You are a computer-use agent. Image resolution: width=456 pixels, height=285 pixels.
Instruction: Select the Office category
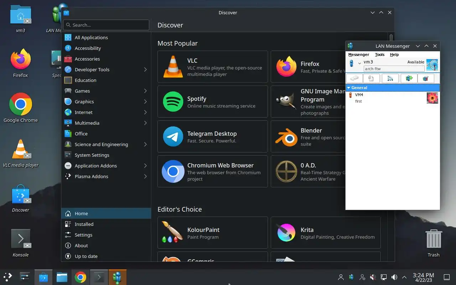click(x=106, y=134)
